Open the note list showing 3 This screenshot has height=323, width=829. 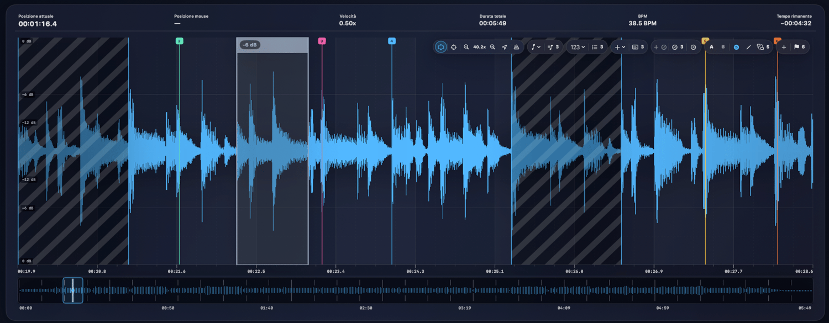tap(553, 47)
